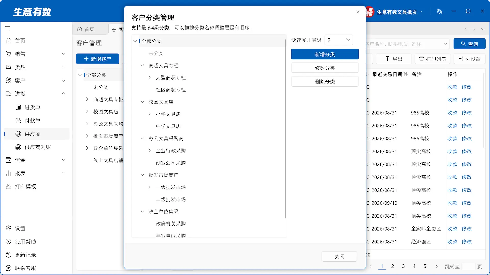Open 供应商对账 reconciliation icon
This screenshot has height=275, width=490.
pos(18,147)
